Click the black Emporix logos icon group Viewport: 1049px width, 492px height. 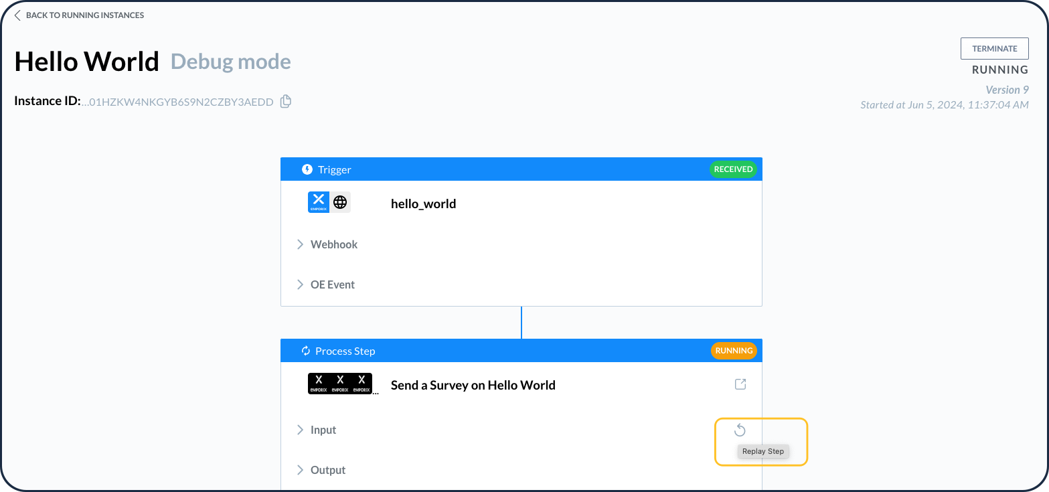click(340, 384)
